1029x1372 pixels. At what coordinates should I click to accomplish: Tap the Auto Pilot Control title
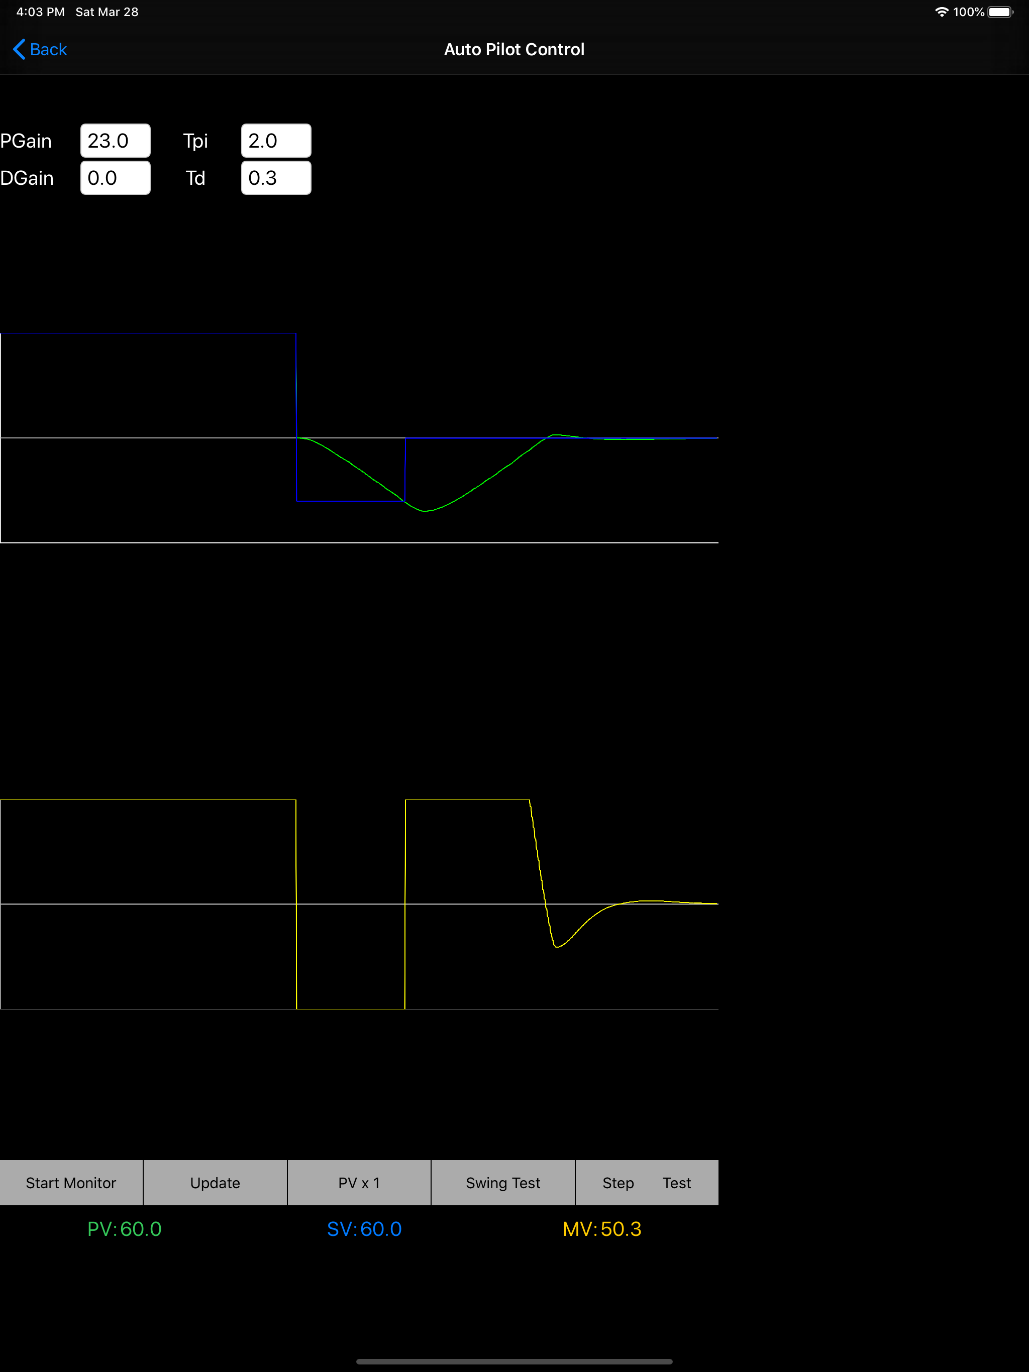(x=514, y=50)
